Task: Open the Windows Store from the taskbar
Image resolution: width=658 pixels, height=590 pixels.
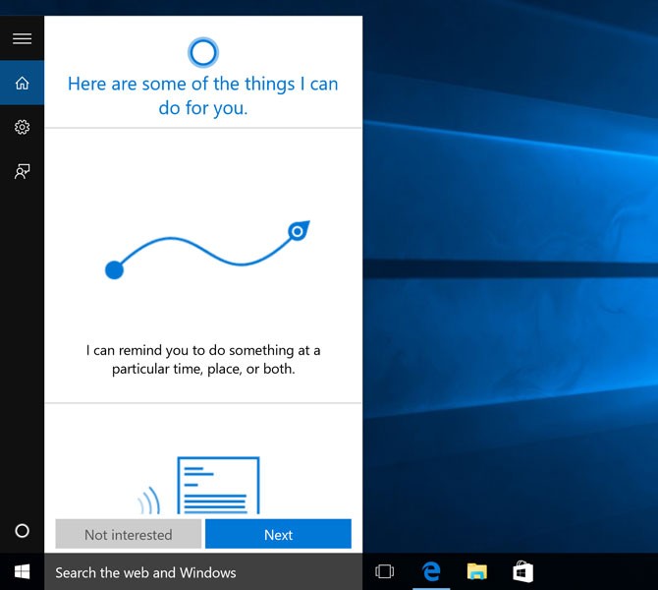Action: click(x=522, y=571)
